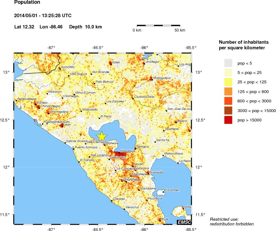Screen dimensions: 276x231
Task: Select the Managua city marker
Action: 119,153
